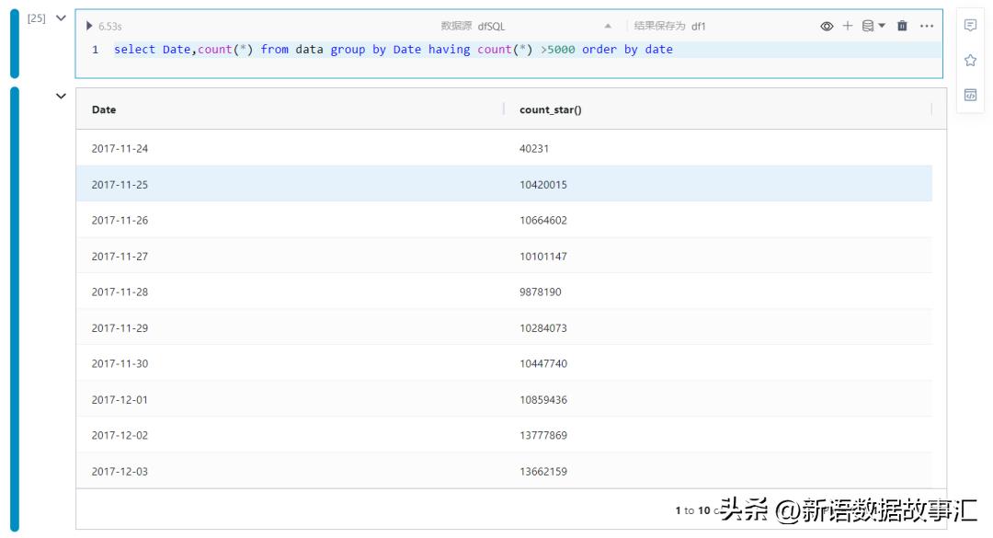
Task: Open more cell options via the ellipsis icon
Action: point(926,27)
